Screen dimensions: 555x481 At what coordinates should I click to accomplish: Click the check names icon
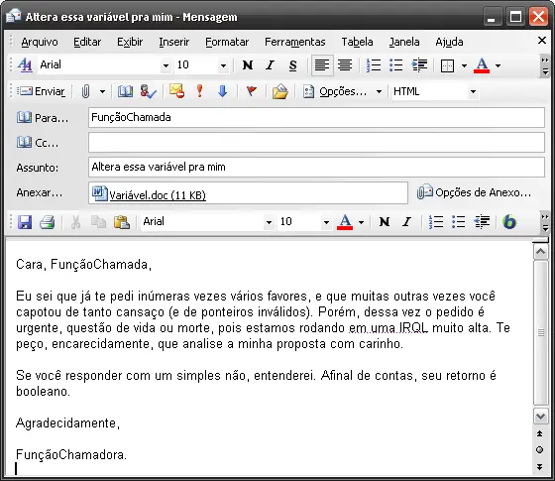148,91
